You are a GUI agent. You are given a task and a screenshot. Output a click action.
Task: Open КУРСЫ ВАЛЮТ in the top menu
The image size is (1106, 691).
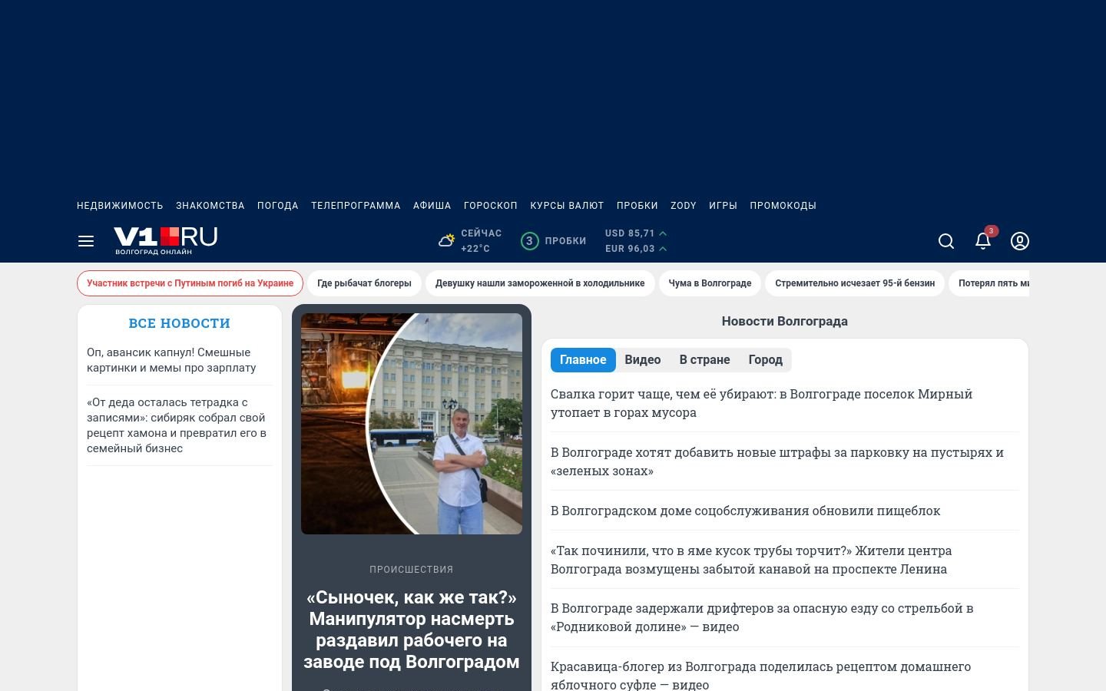567,206
